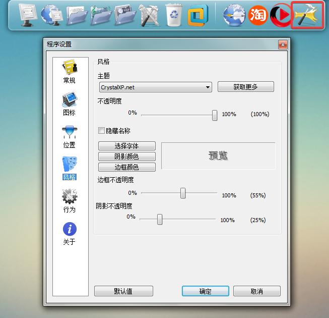Expand the CrystalXP.net theme dropdown
This screenshot has height=318, width=329.
[156, 87]
